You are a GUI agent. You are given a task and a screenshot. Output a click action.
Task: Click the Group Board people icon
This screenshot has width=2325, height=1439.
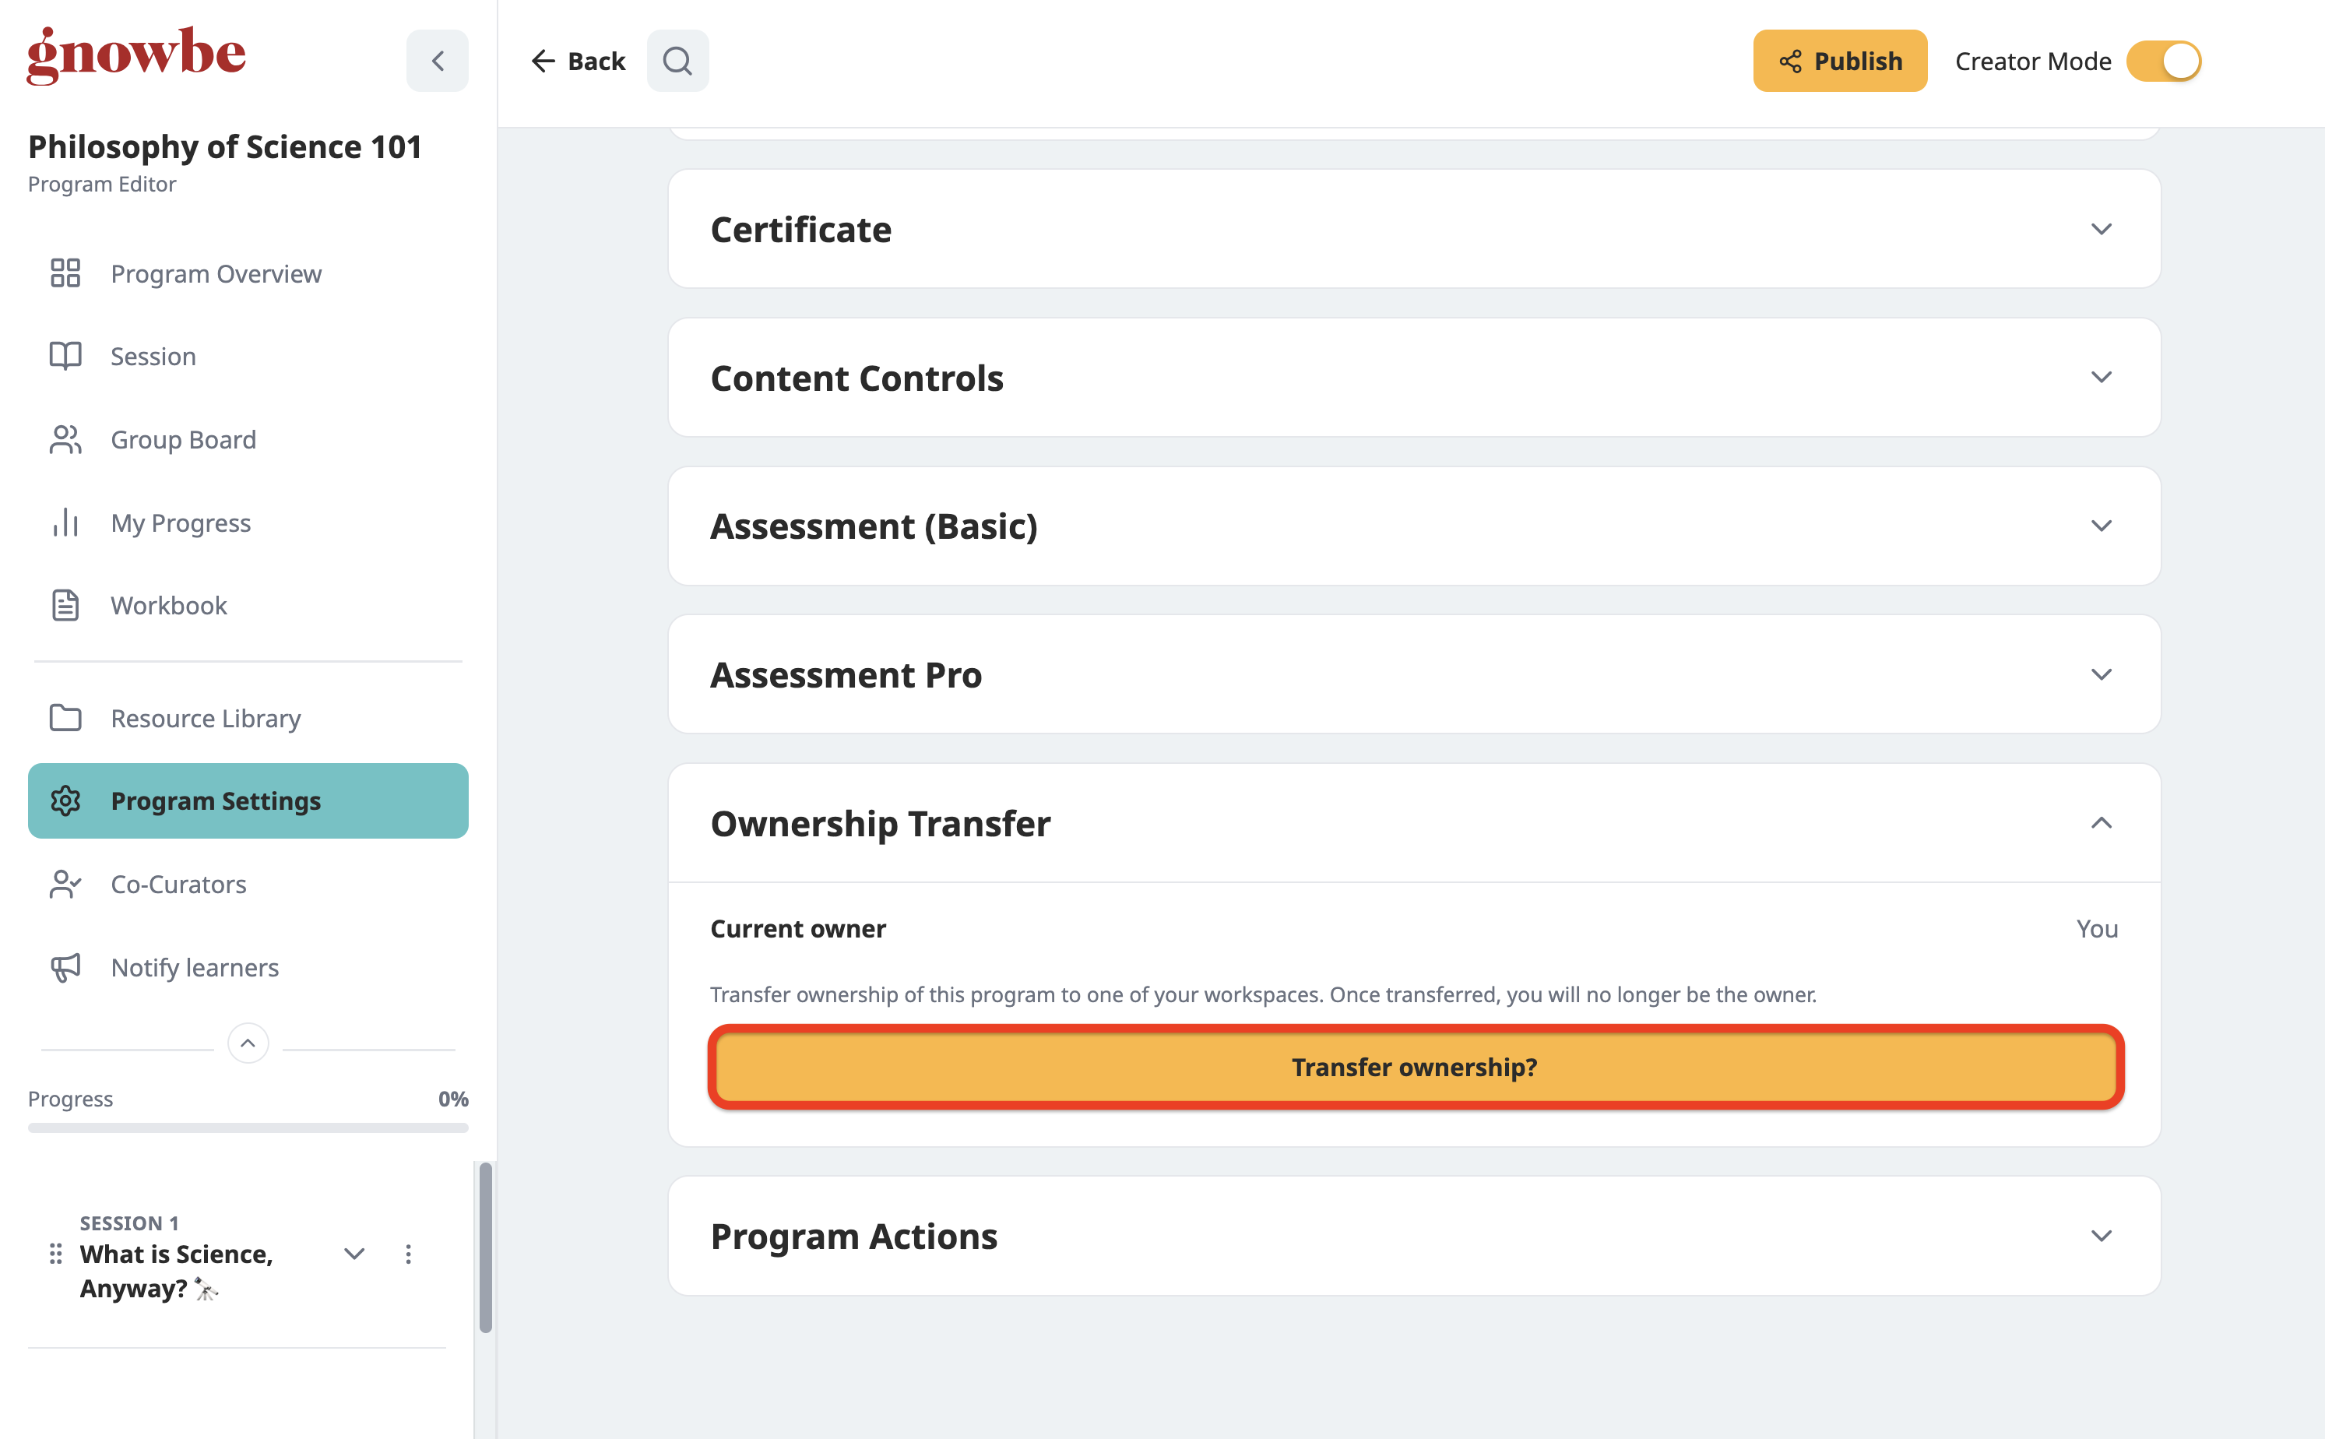pos(65,440)
